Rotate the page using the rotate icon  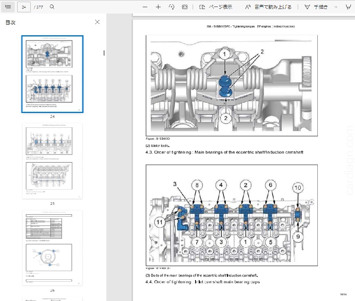click(x=171, y=7)
